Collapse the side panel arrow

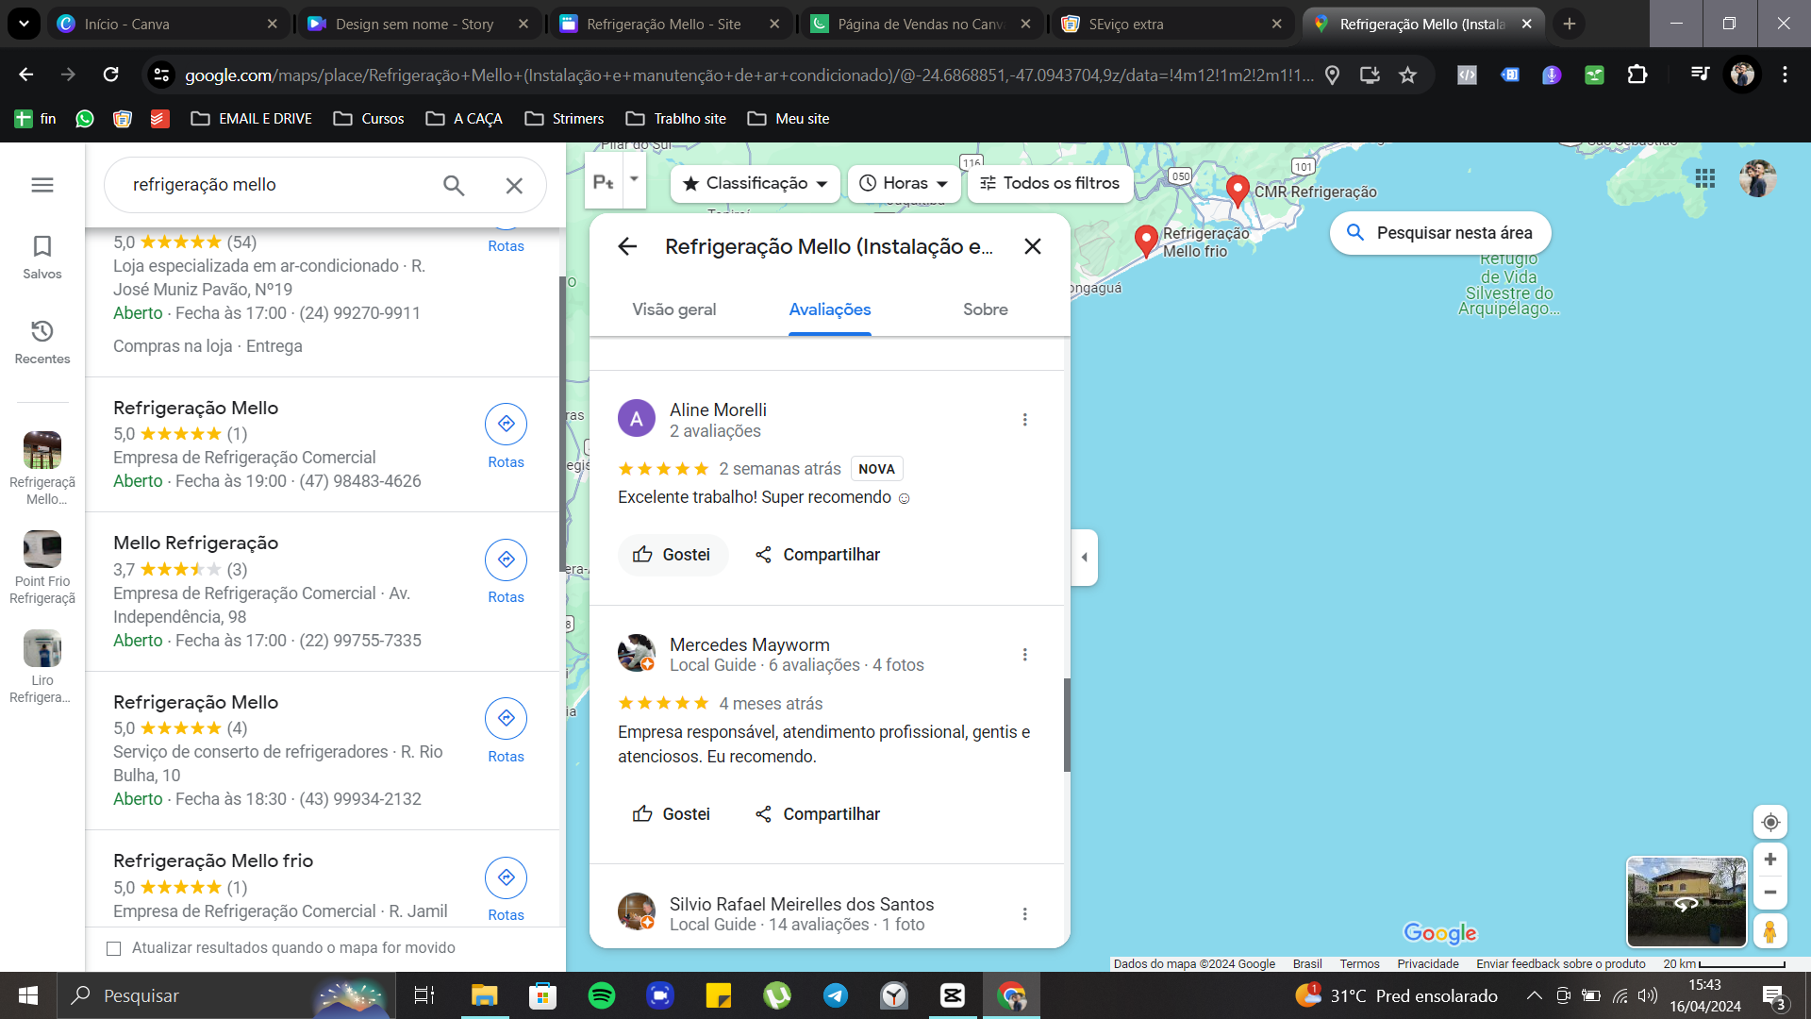1085,558
